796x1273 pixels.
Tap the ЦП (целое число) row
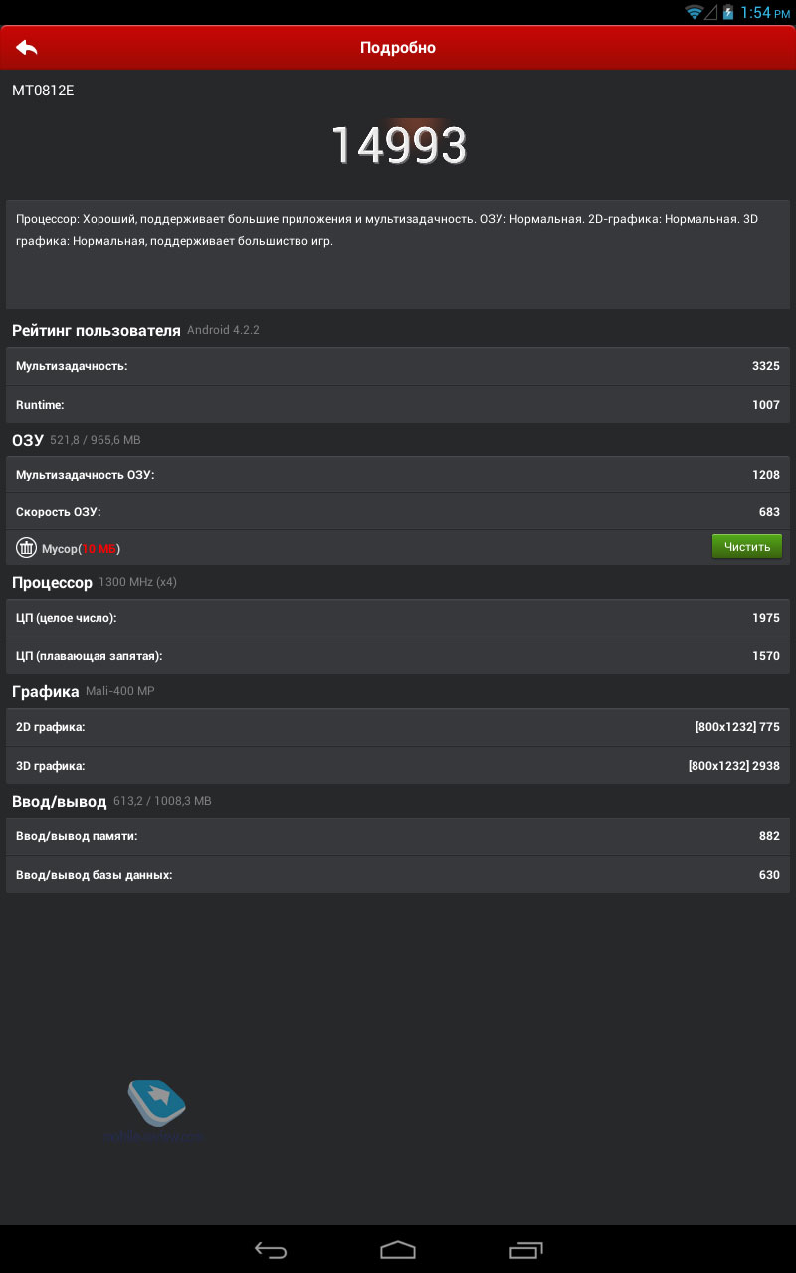398,618
